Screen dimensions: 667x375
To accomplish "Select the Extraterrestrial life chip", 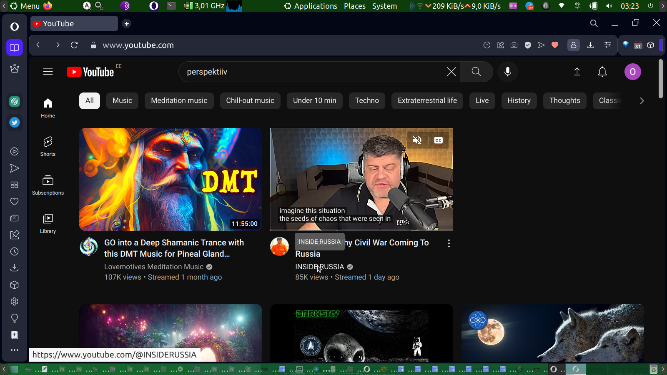I will pyautogui.click(x=427, y=101).
